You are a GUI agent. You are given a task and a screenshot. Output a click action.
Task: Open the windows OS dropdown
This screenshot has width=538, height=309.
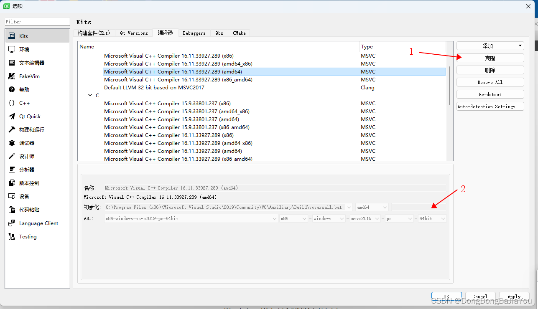(329, 218)
